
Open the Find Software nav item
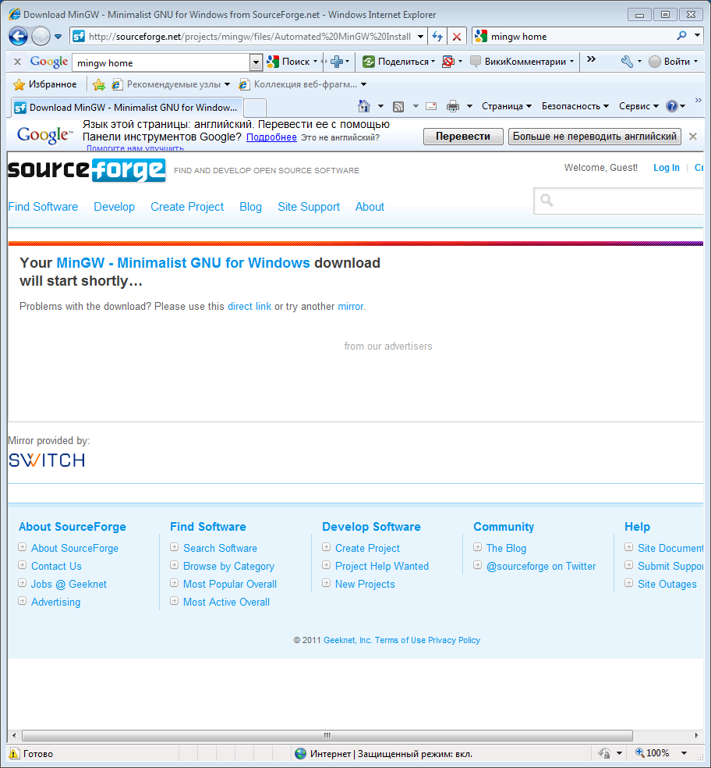pyautogui.click(x=43, y=207)
